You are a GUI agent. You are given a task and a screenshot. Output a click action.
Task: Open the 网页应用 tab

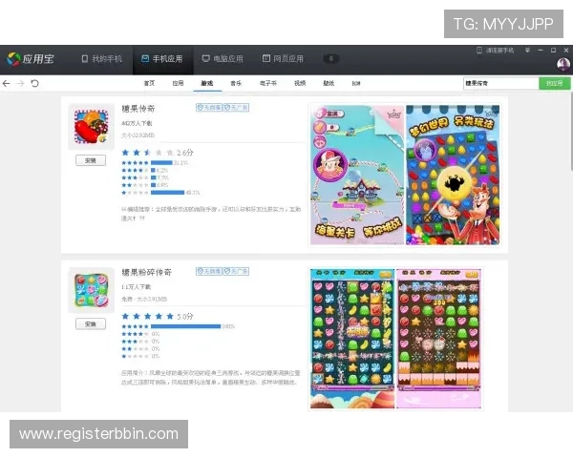283,59
